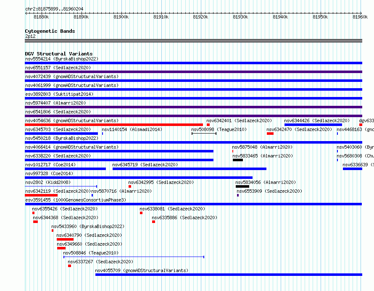This screenshot has height=291, width=374.
Task: Click the 81940k ruler tick label
Action: pos(280,17)
